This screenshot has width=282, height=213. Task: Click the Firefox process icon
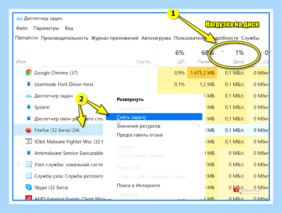pyautogui.click(x=29, y=130)
